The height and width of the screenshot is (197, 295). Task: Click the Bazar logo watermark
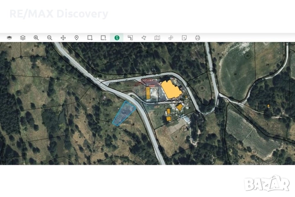coord(267,184)
